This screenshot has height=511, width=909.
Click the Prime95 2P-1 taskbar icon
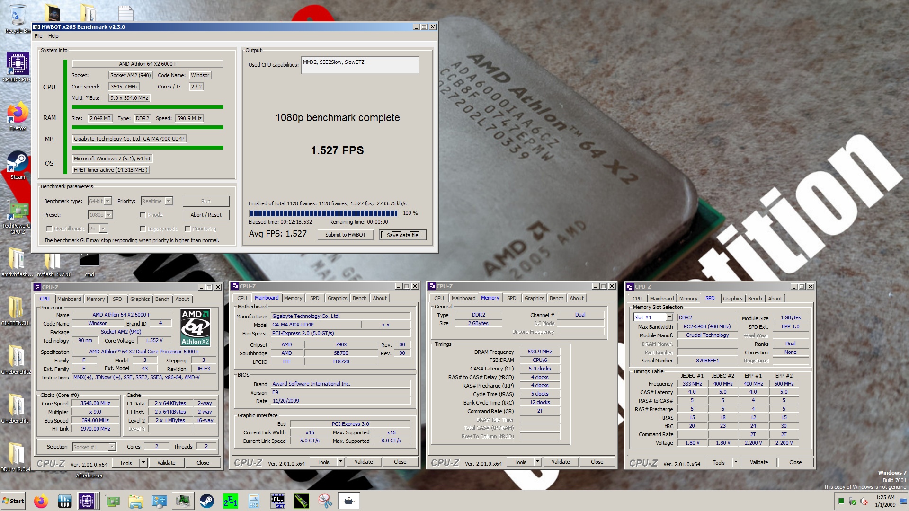pyautogui.click(x=230, y=501)
